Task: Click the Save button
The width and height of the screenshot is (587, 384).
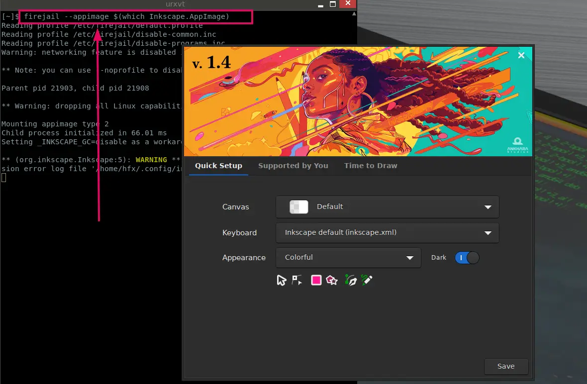Action: 506,367
